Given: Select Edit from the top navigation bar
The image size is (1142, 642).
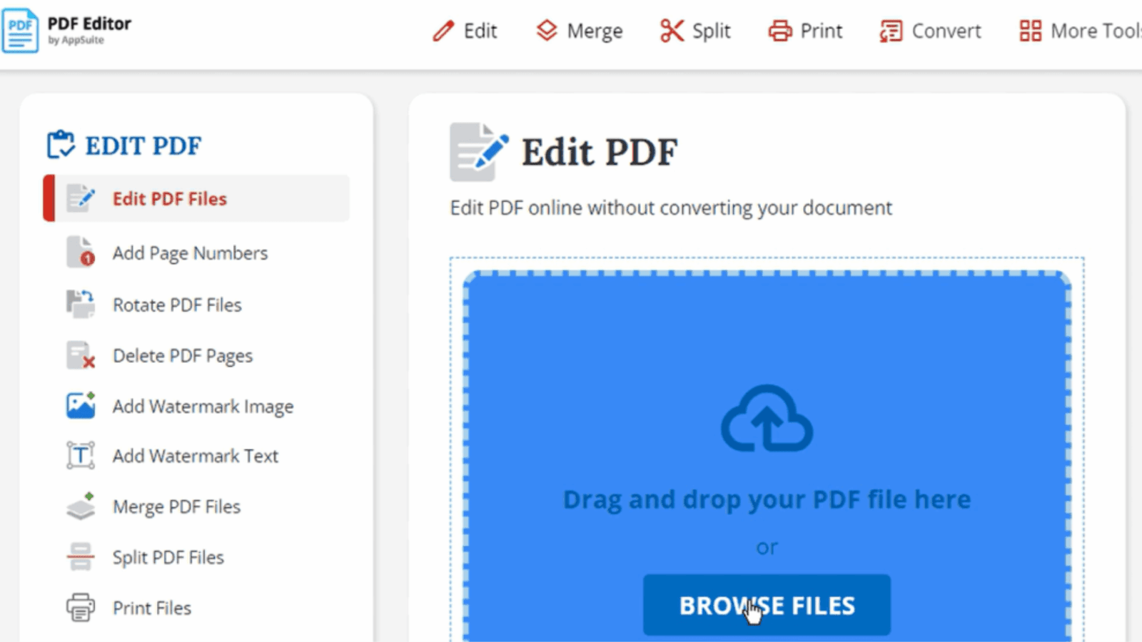Looking at the screenshot, I should coord(465,31).
